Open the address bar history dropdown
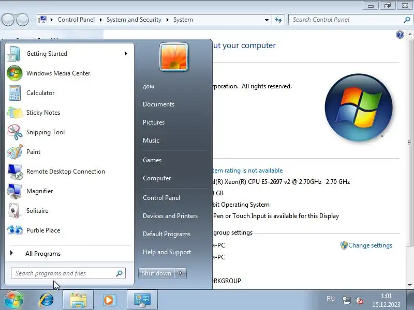The width and height of the screenshot is (414, 310). coord(267,20)
